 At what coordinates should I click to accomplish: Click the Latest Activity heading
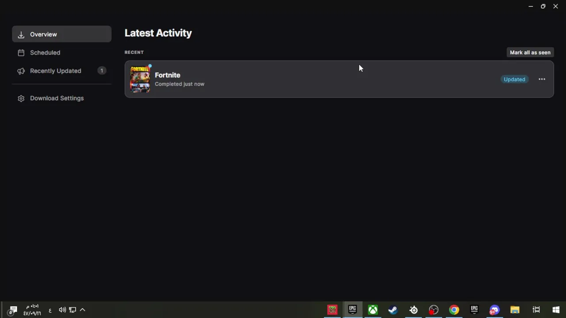[x=158, y=33]
